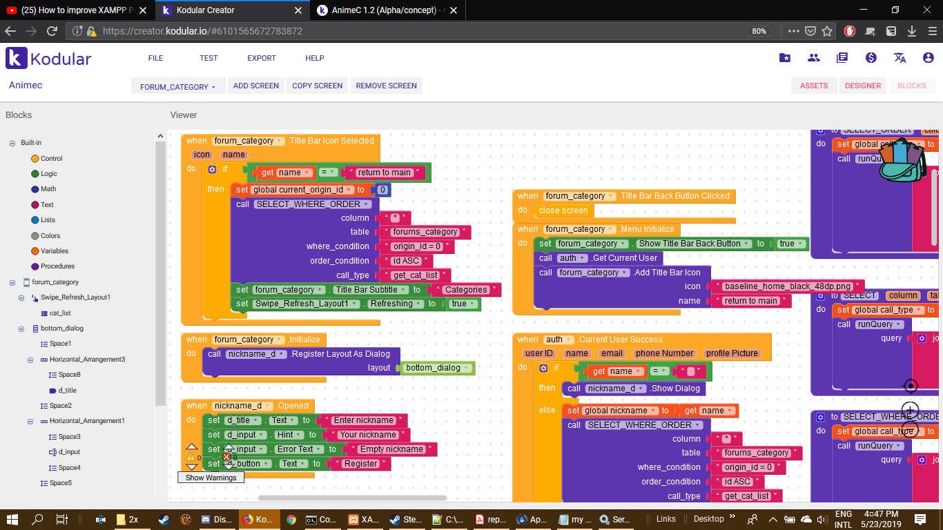Click the ADD SCREEN button
The height and width of the screenshot is (530, 943).
pos(255,86)
